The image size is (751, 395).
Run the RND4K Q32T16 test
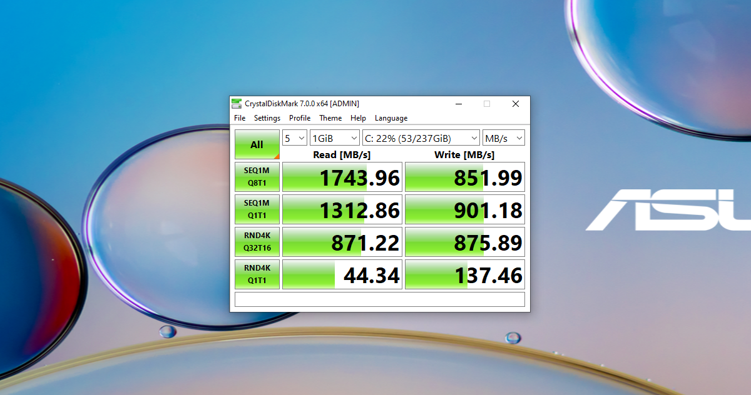(257, 242)
